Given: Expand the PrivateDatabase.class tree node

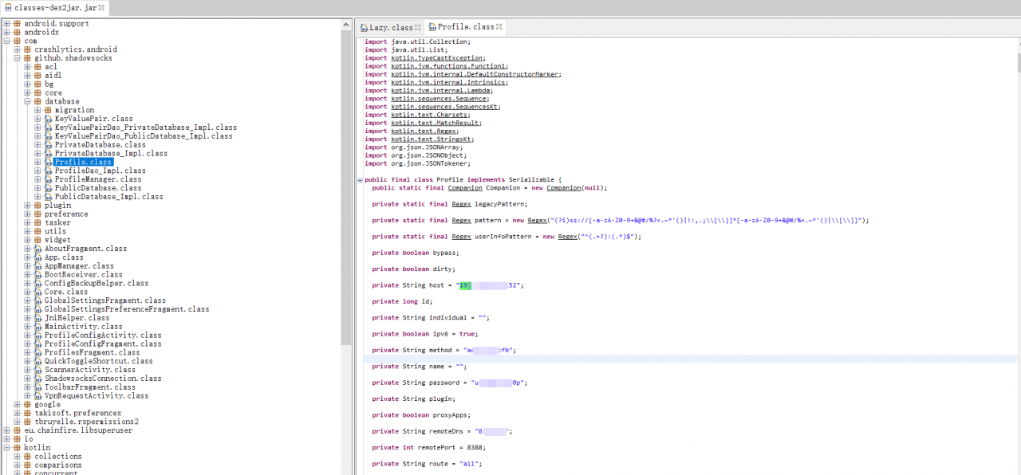Looking at the screenshot, I should pyautogui.click(x=37, y=145).
